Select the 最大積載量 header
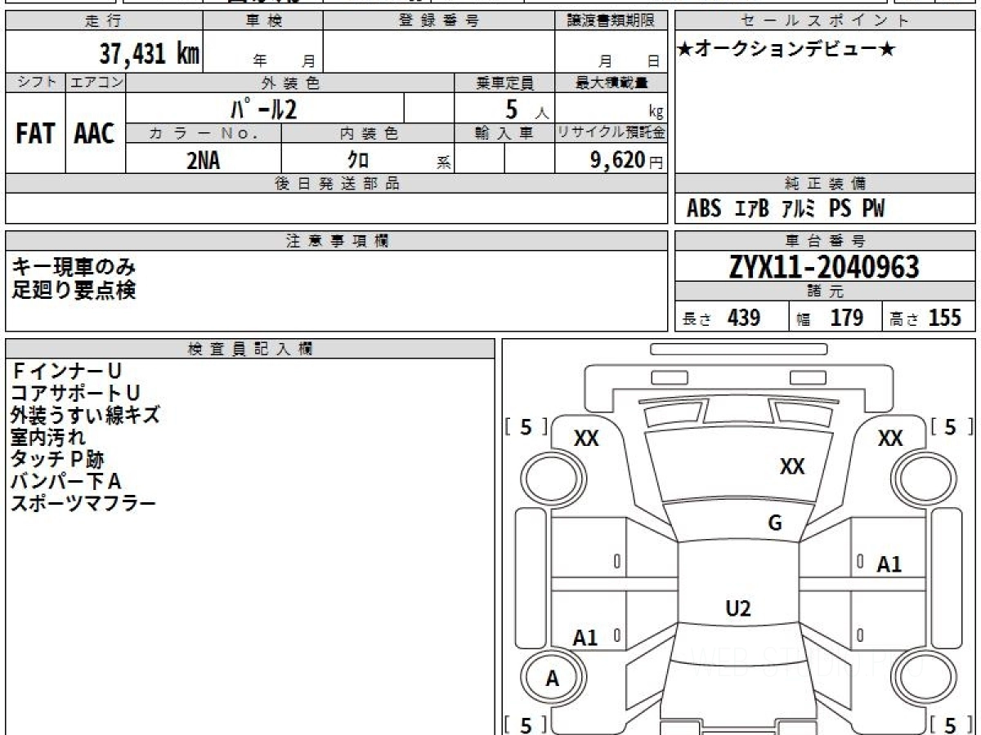981x735 pixels. click(611, 82)
